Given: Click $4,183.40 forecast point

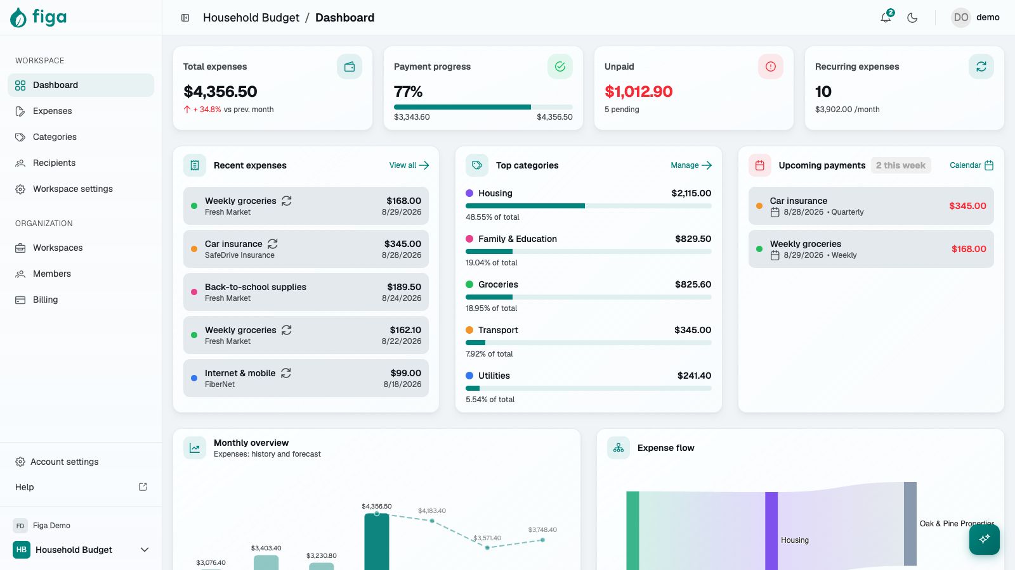Looking at the screenshot, I should point(432,521).
